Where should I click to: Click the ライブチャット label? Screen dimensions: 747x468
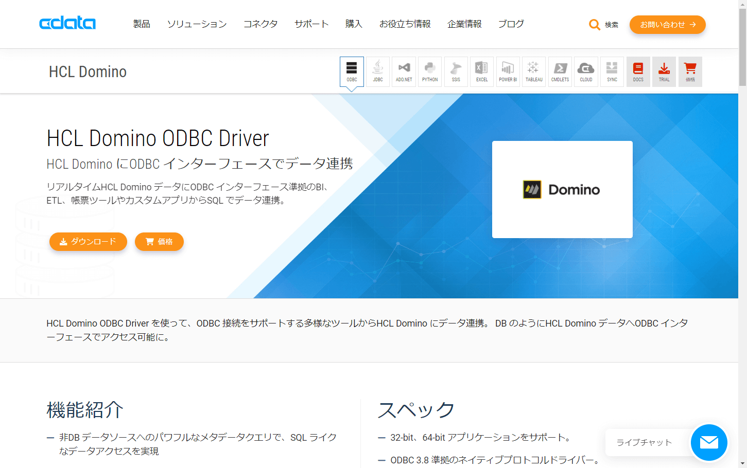point(644,442)
